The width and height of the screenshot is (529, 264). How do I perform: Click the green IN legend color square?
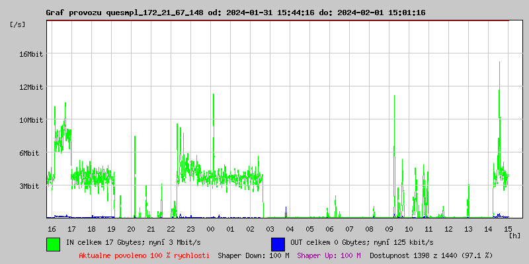click(54, 244)
